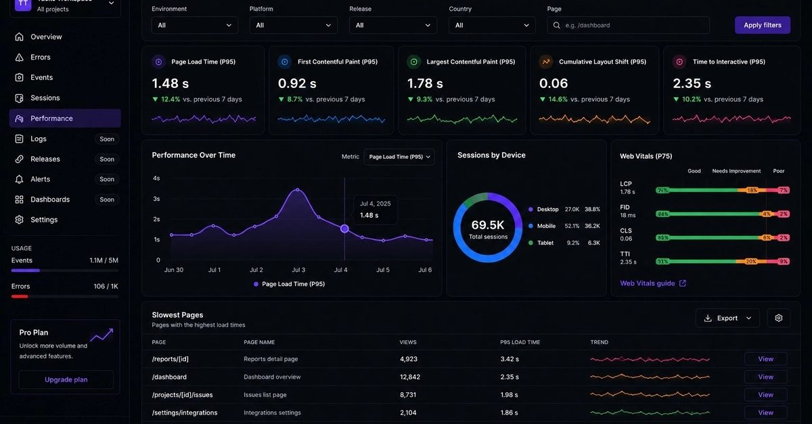Click the VIEWS column header
The width and height of the screenshot is (812, 424).
coord(408,342)
